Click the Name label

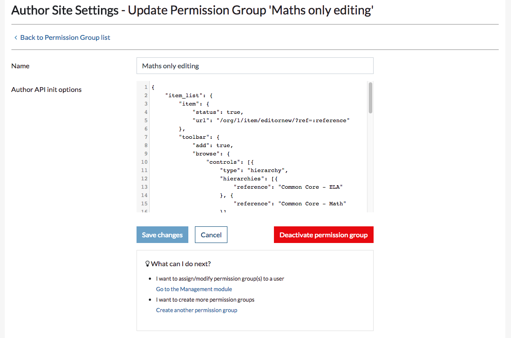click(x=20, y=66)
